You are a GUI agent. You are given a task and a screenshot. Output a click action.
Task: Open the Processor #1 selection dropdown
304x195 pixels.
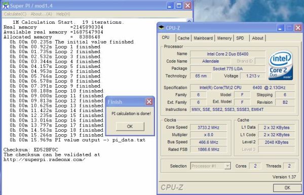click(210, 166)
